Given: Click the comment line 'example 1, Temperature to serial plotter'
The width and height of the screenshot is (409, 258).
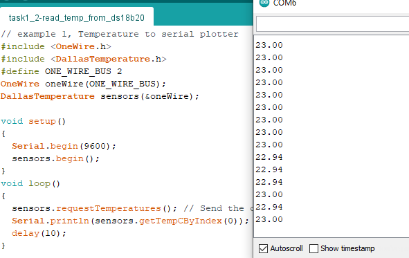Looking at the screenshot, I should click(x=120, y=34).
